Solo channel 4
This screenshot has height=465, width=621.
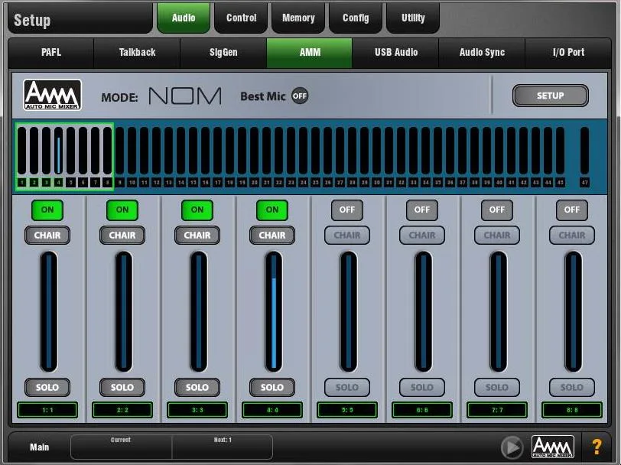pyautogui.click(x=271, y=387)
